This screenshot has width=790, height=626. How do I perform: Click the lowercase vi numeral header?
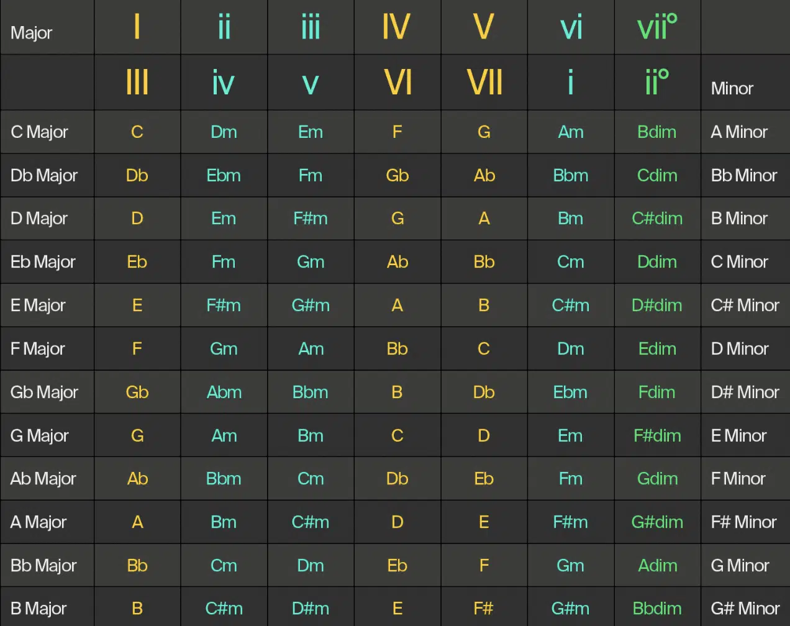point(571,27)
